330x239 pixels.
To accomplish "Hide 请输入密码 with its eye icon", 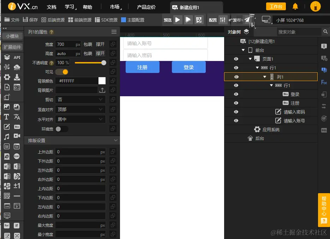I will coord(236,112).
